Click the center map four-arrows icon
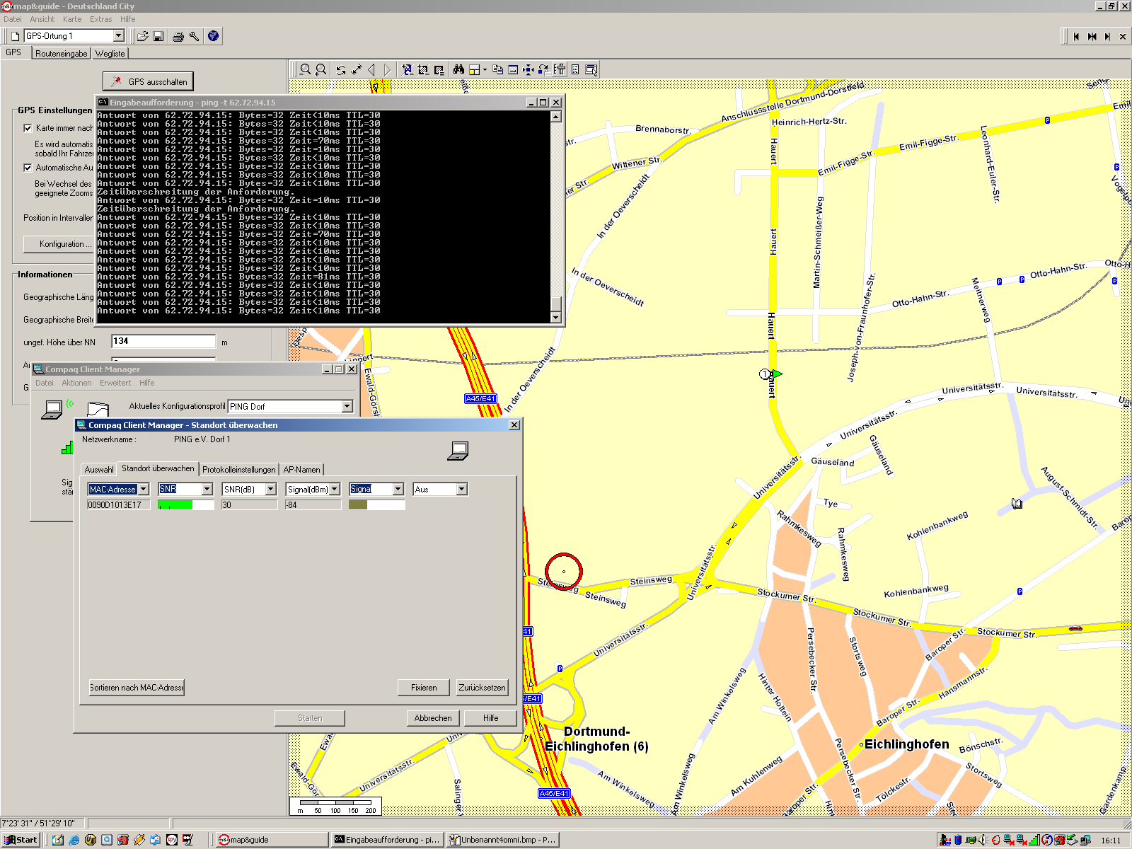The height and width of the screenshot is (849, 1132). pos(529,69)
